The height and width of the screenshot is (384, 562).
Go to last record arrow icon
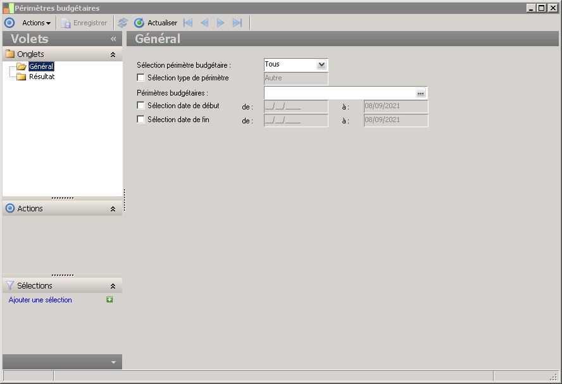(237, 23)
